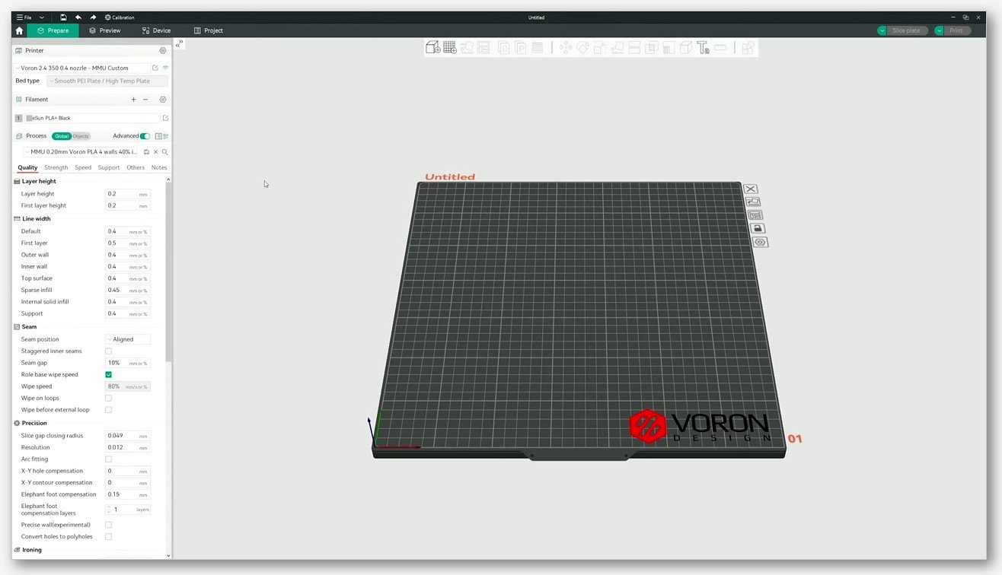Open the File menu dropdown arrow
The image size is (1002, 575).
coord(42,17)
